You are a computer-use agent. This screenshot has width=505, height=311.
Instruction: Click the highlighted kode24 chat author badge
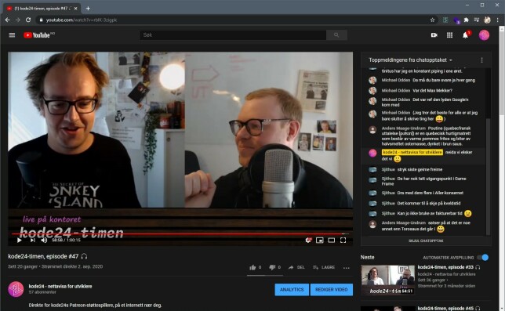pyautogui.click(x=412, y=152)
